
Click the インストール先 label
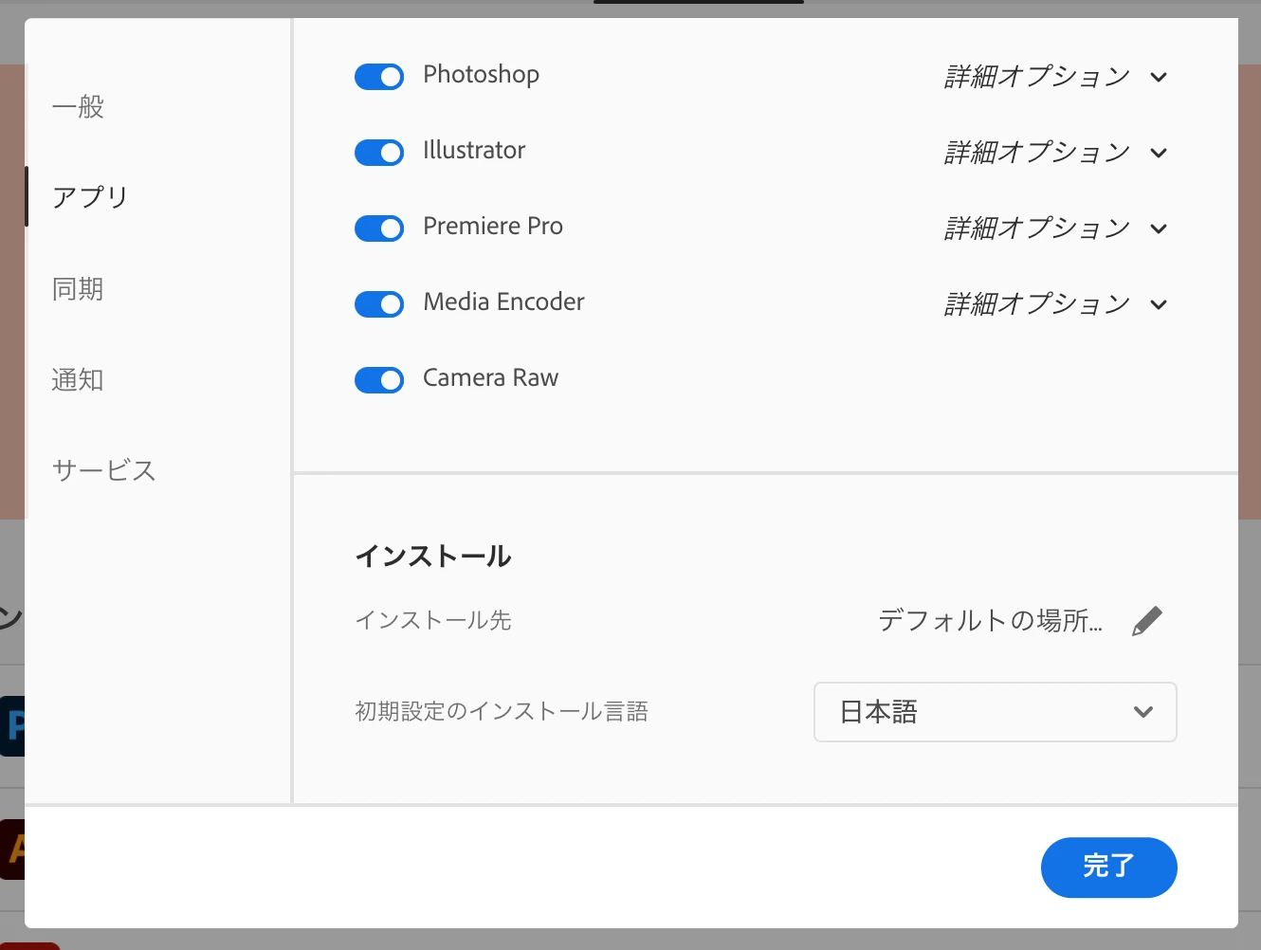433,620
